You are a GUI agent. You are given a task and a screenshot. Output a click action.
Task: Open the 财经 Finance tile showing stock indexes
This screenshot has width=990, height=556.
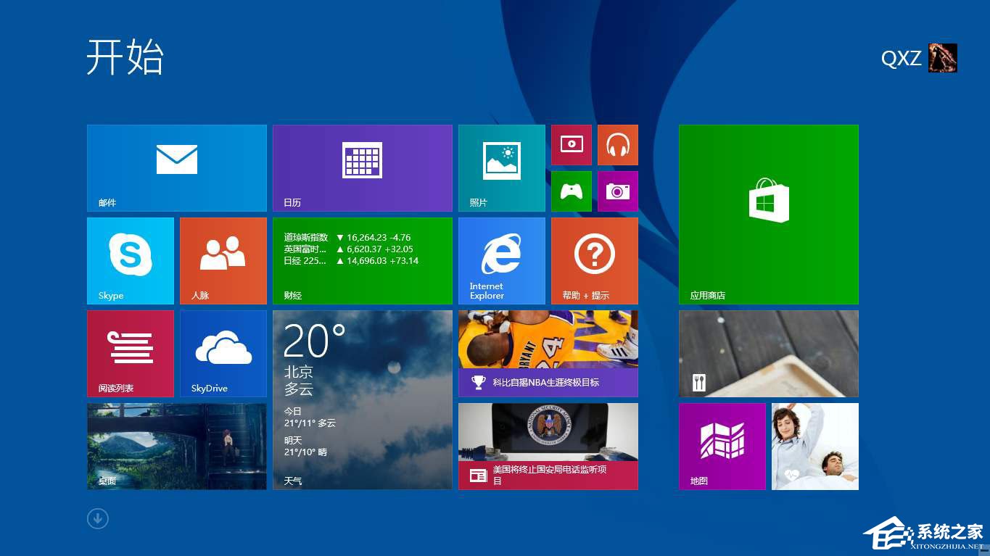coord(363,260)
